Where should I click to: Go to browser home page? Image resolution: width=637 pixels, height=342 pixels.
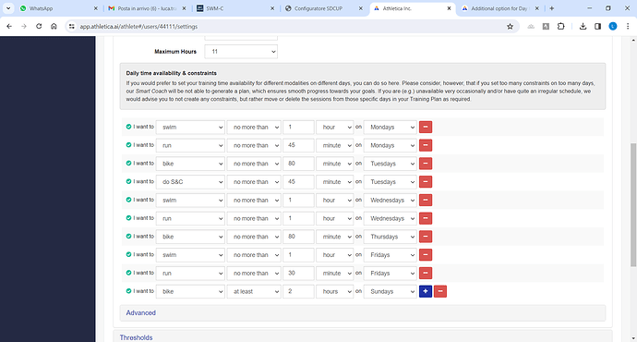pos(54,27)
